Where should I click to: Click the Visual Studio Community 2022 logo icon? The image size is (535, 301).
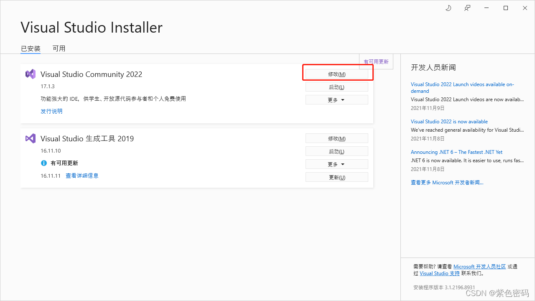coord(31,74)
